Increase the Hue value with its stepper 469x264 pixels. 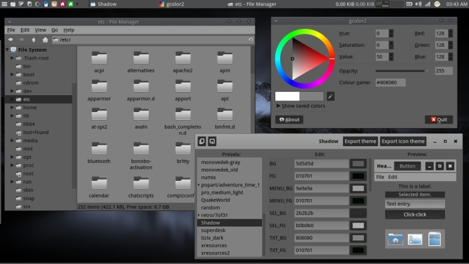(391, 31)
